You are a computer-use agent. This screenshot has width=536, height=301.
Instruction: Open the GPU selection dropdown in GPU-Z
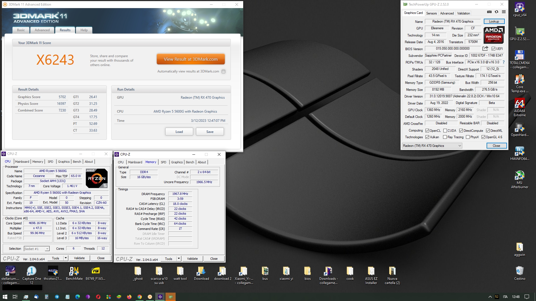pyautogui.click(x=432, y=145)
